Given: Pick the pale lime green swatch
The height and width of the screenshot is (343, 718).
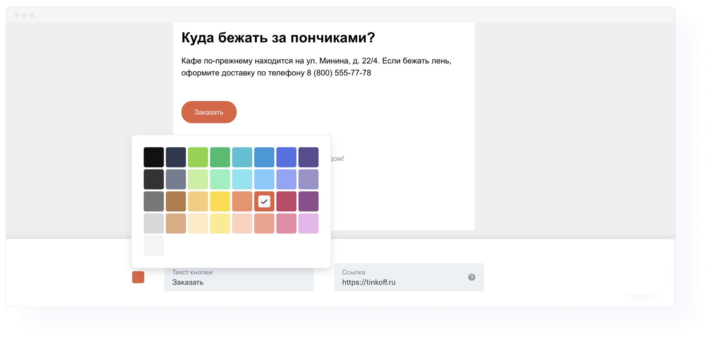Looking at the screenshot, I should tap(198, 179).
